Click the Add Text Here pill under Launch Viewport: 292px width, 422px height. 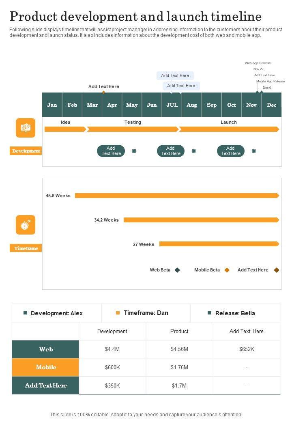pos(231,151)
